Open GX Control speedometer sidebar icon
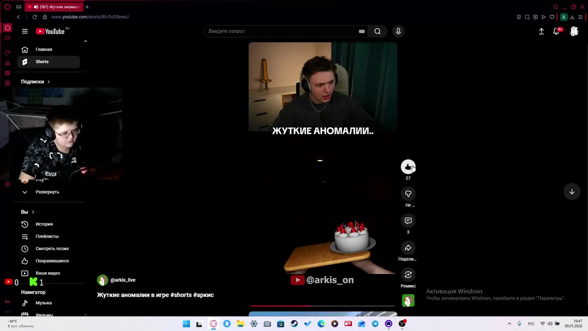The width and height of the screenshot is (588, 331). [7, 53]
